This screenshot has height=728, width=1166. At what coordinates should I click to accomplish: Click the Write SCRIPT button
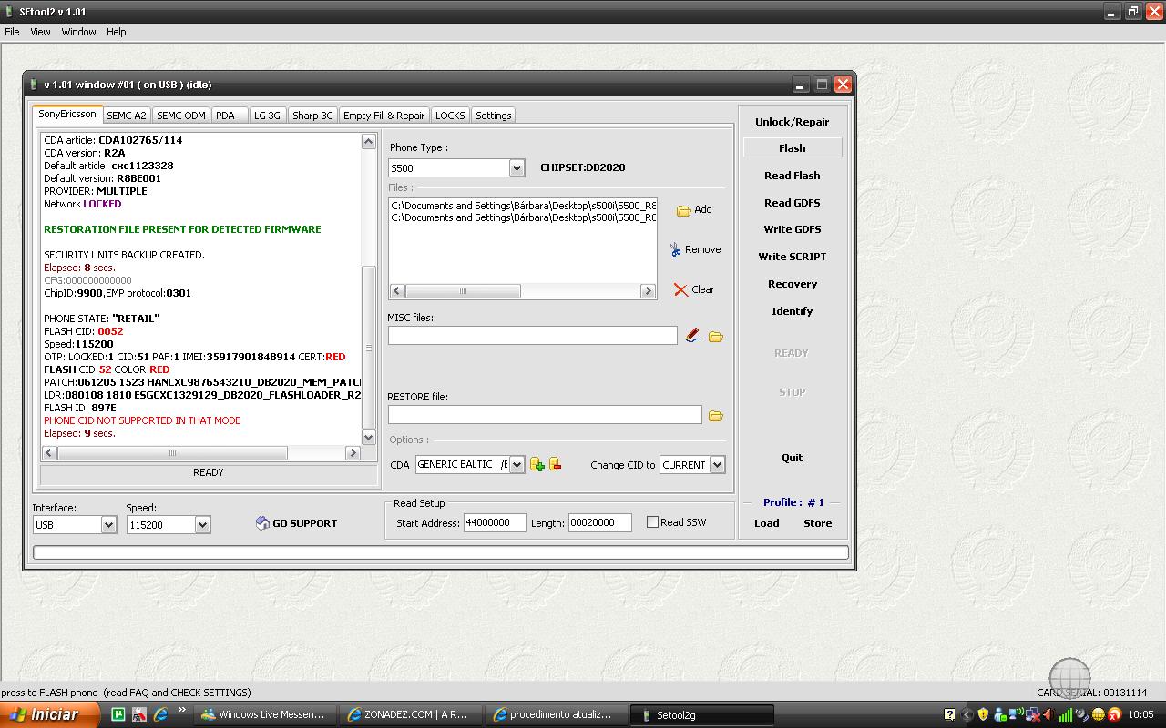coord(792,257)
